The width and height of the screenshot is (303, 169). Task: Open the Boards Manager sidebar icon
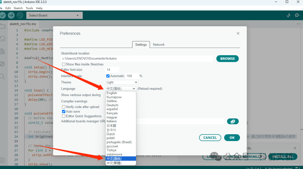click(x=3, y=39)
